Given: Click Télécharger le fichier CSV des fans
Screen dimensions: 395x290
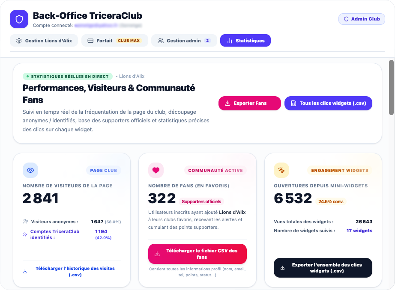Looking at the screenshot, I should click(197, 254).
